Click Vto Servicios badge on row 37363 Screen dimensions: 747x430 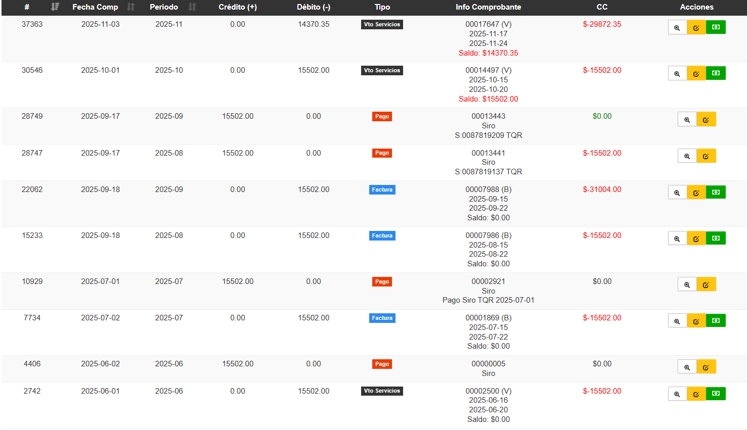pos(382,24)
